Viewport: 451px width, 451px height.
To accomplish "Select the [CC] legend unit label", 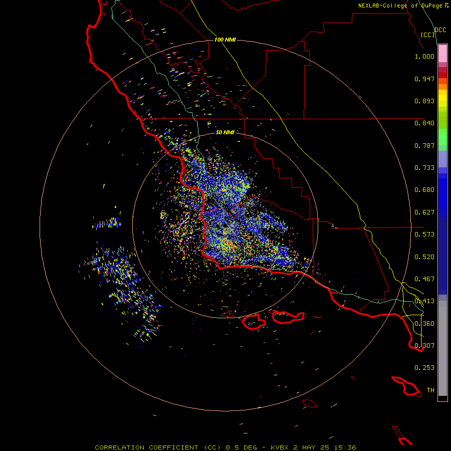I will pyautogui.click(x=428, y=35).
